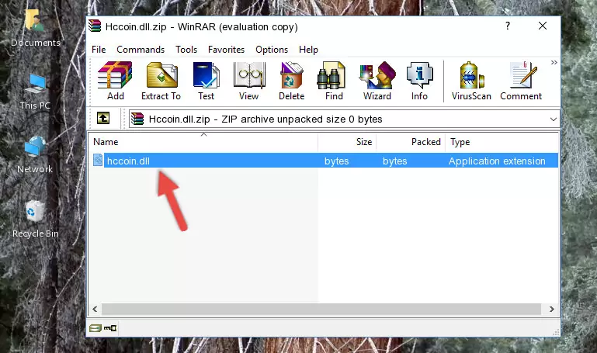The height and width of the screenshot is (353, 597).
Task: Open the File menu
Action: point(99,50)
